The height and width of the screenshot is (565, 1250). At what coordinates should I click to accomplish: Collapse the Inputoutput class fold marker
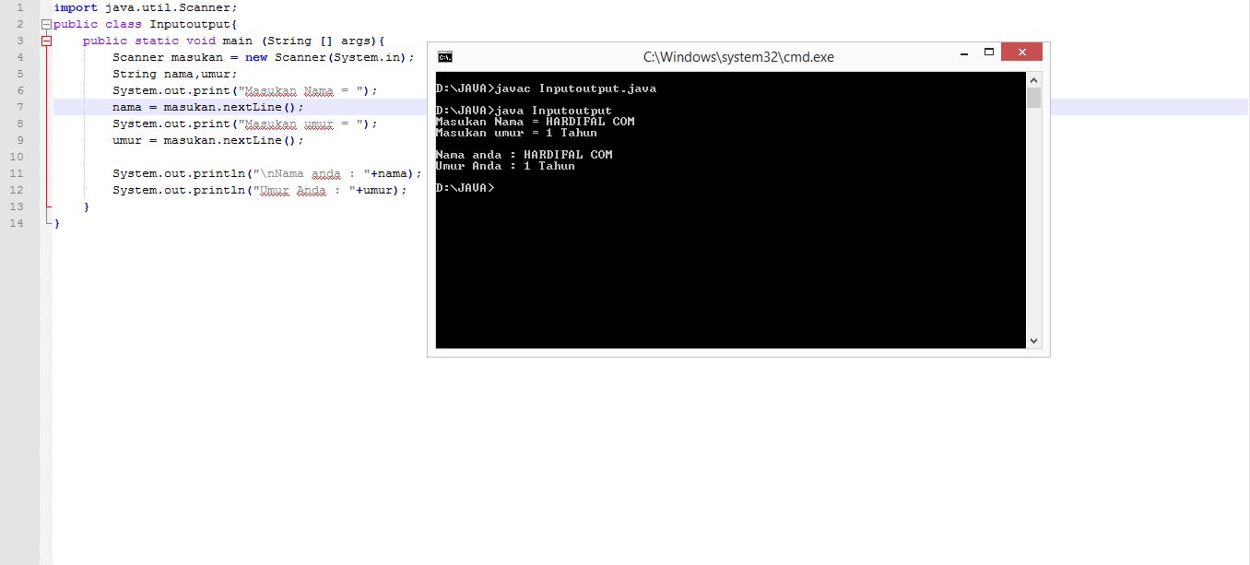point(46,24)
